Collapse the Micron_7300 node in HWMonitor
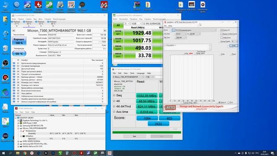Viewport: 277px width, 156px height. 18,128
